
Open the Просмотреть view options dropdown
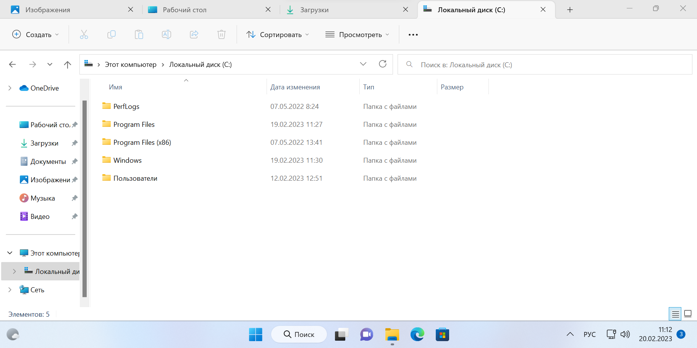357,35
